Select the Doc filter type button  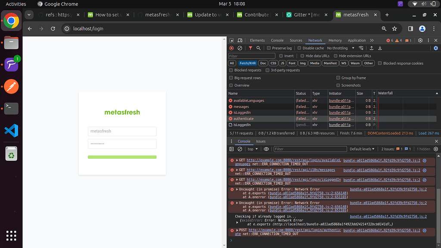coord(263,63)
